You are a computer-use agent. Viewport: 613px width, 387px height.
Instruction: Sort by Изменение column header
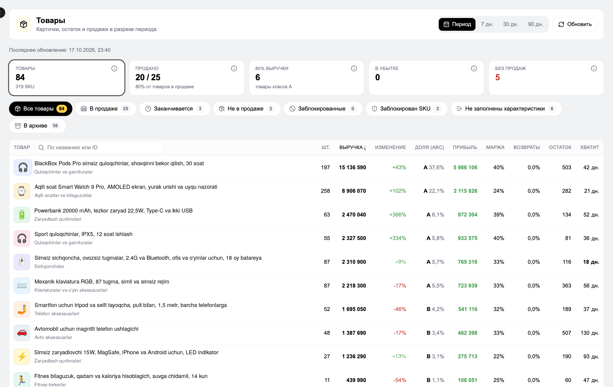[390, 148]
